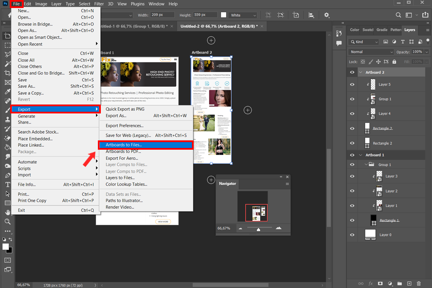This screenshot has width=432, height=288.
Task: Choose Artboards to Files from Export submenu
Action: (x=146, y=145)
